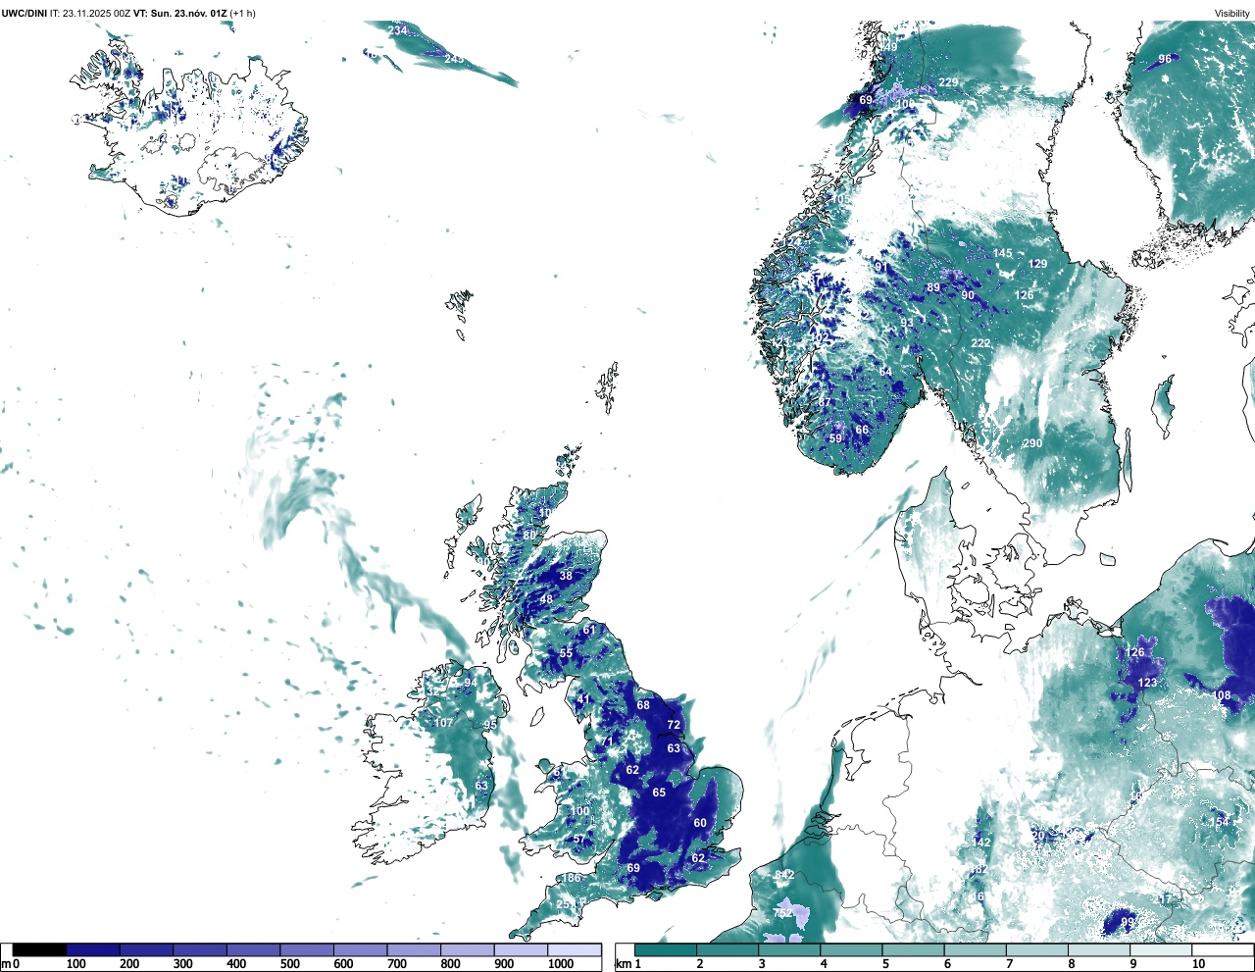Click the 'm' unit label on the left legend
Image resolution: width=1255 pixels, height=972 pixels.
(5, 965)
